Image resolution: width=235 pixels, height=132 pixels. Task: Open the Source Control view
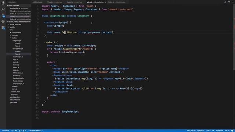point(3,15)
